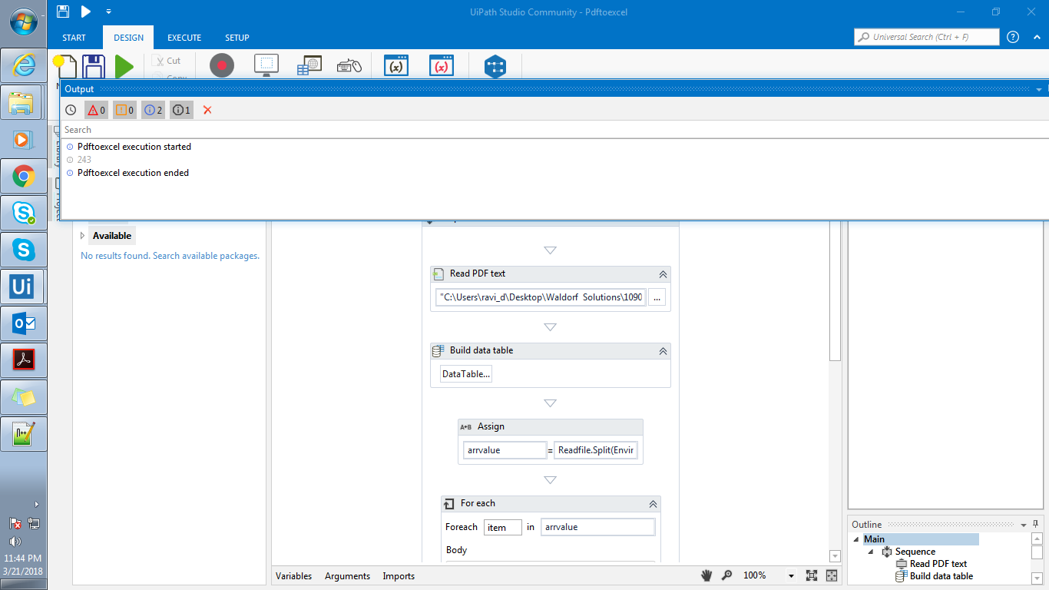Activate the Pan hand tool
1049x590 pixels.
pos(707,575)
